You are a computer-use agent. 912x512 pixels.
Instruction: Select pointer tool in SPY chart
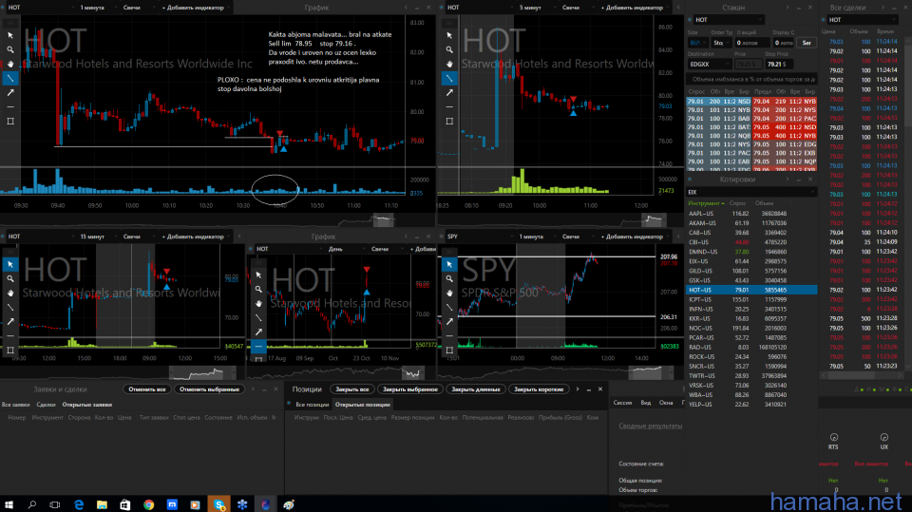point(449,264)
